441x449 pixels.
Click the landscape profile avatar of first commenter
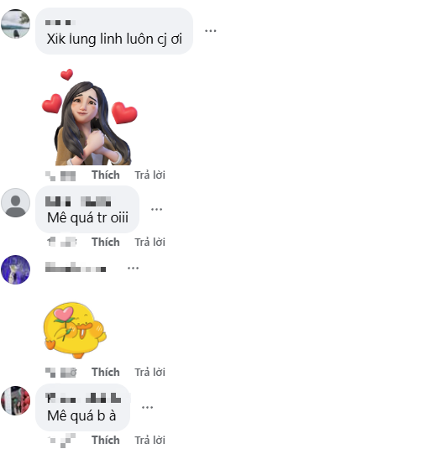(15, 23)
